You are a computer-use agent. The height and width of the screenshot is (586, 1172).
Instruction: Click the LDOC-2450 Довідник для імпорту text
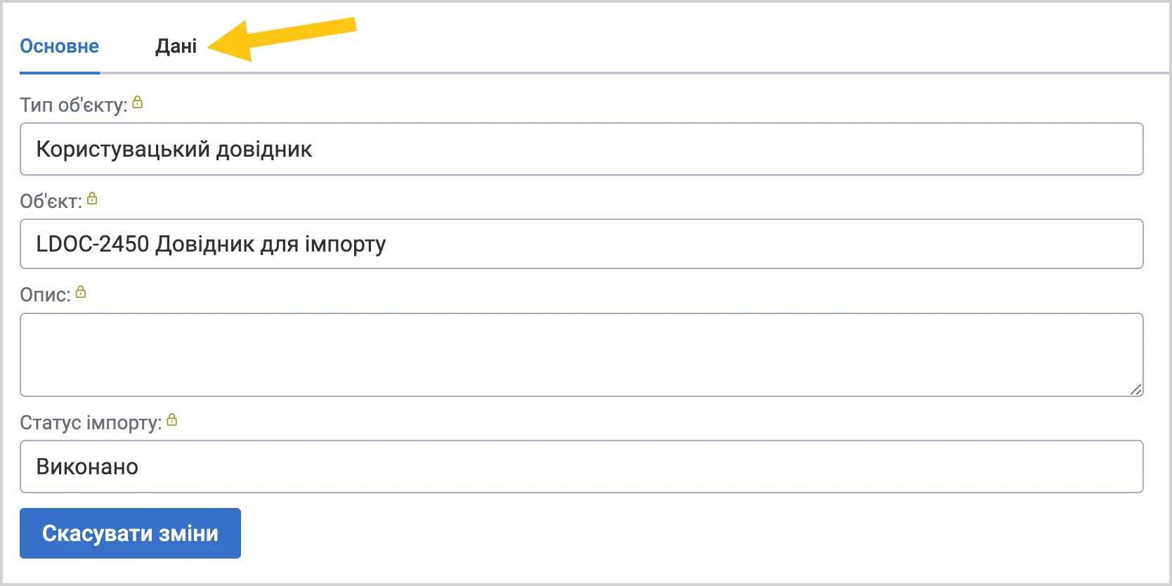pyautogui.click(x=211, y=245)
